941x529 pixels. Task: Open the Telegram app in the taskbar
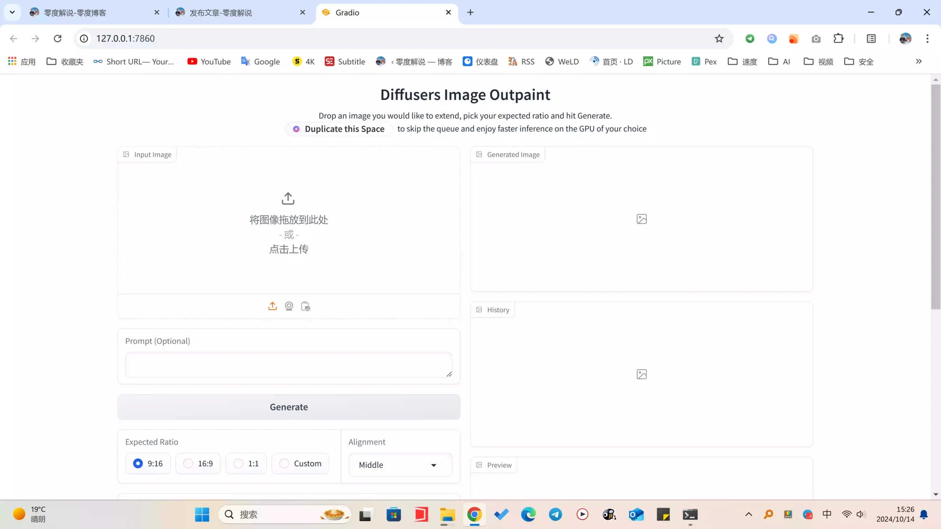coord(555,514)
